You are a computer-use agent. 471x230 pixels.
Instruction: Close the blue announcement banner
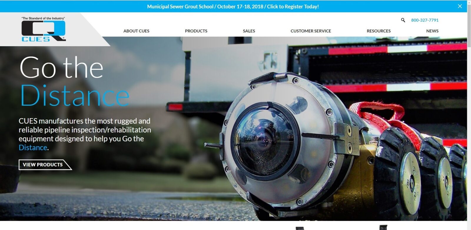pos(460,6)
